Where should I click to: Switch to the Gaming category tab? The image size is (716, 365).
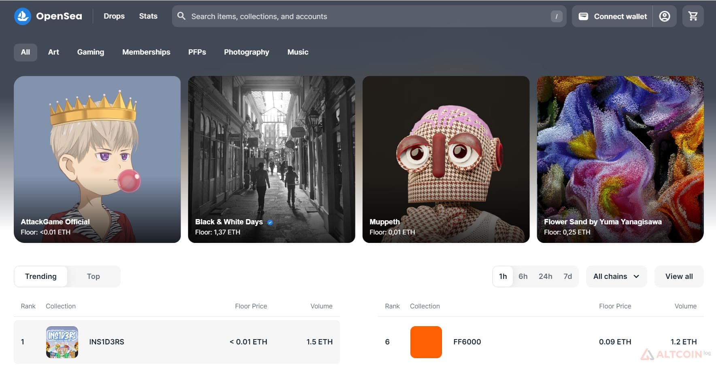point(91,52)
